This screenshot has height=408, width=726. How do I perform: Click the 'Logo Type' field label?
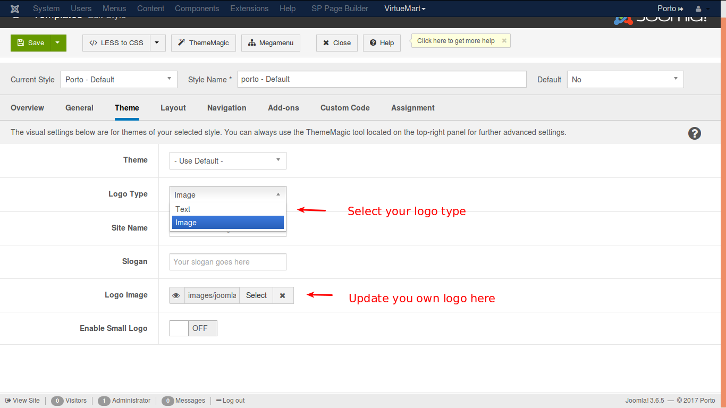128,194
